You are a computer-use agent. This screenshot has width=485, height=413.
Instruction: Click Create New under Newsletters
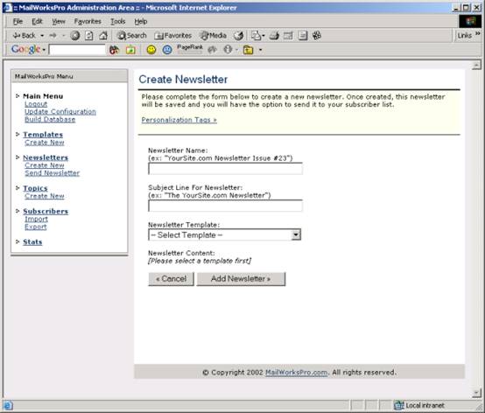[45, 165]
